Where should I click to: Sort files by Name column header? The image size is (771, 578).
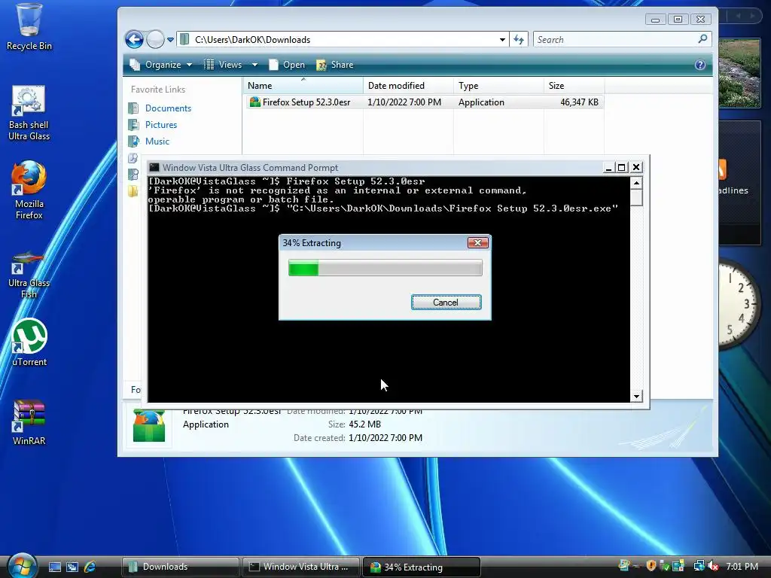(303, 86)
